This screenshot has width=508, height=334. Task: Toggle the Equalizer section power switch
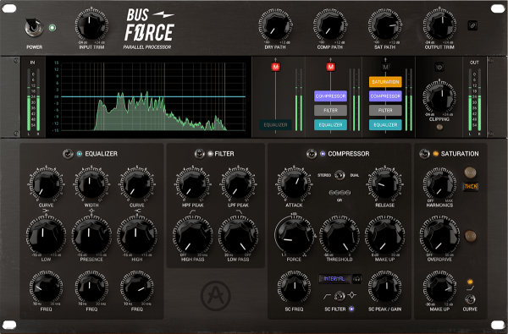click(x=68, y=154)
